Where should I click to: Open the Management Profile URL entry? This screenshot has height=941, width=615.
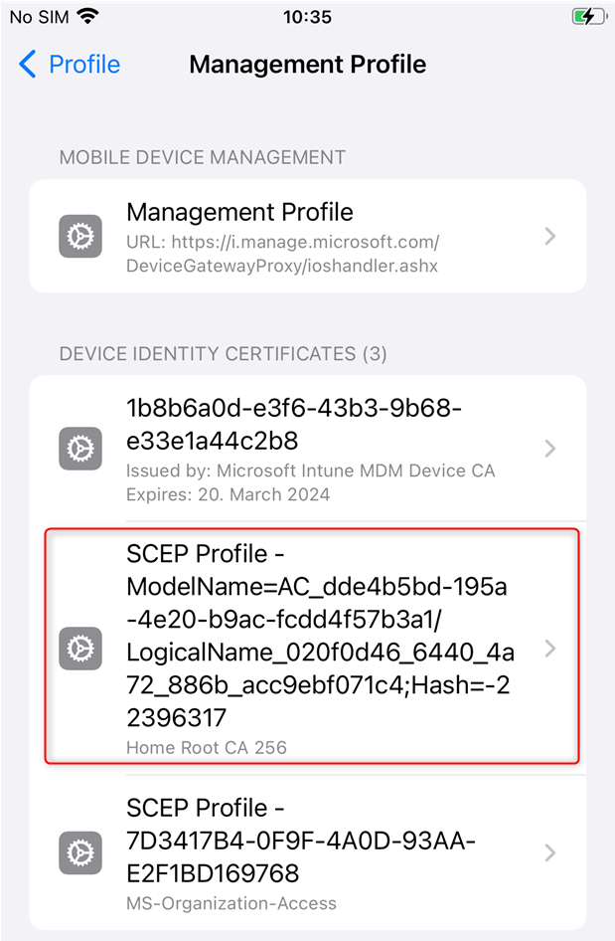308,236
